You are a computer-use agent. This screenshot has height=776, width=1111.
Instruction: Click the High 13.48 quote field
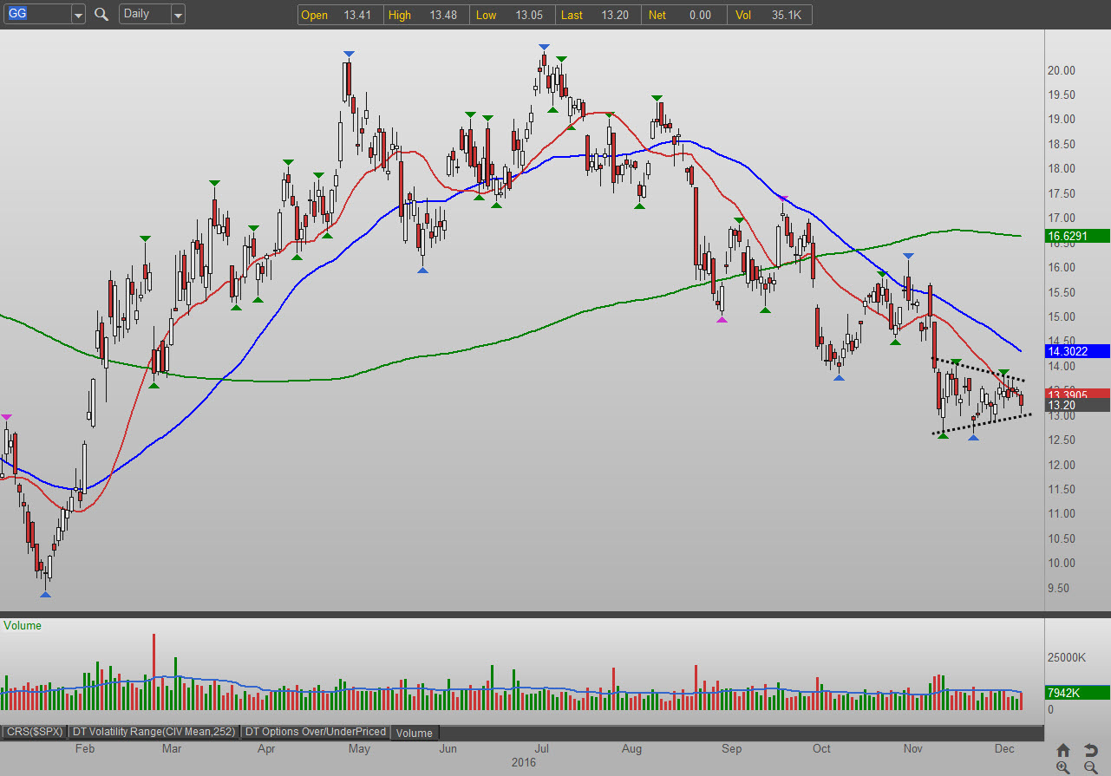(x=427, y=15)
